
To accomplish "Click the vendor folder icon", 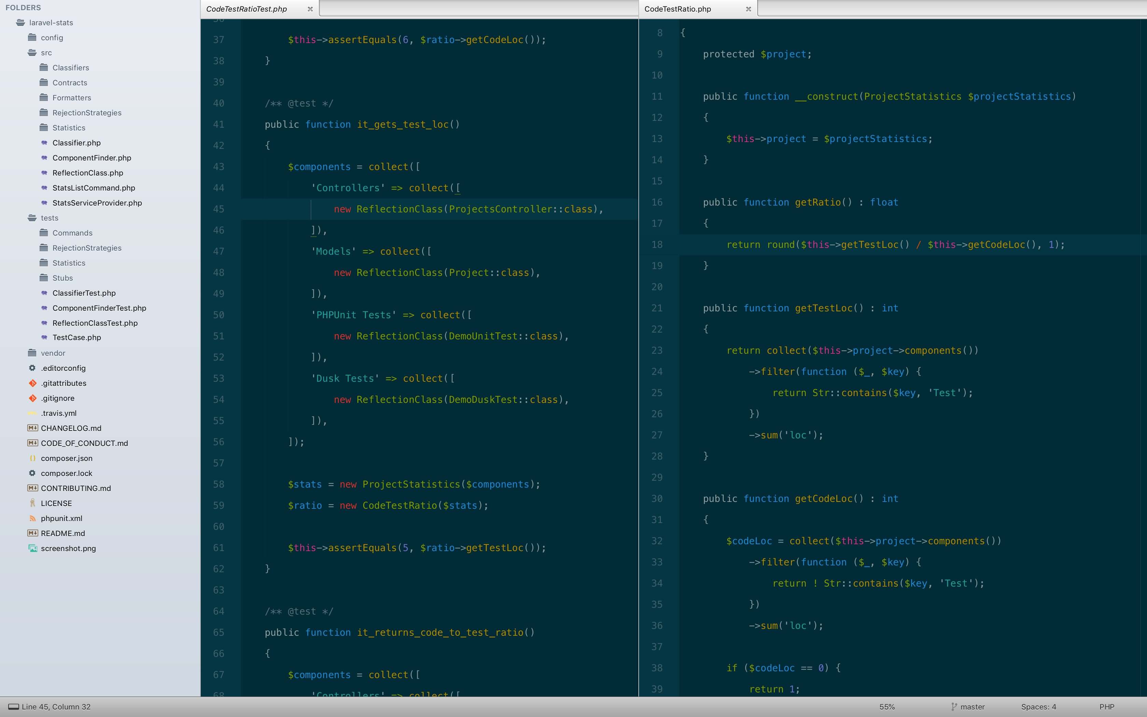I will click(32, 353).
